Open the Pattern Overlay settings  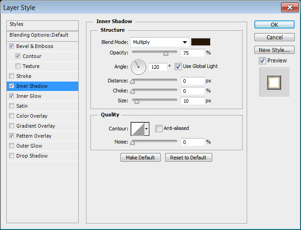point(34,136)
